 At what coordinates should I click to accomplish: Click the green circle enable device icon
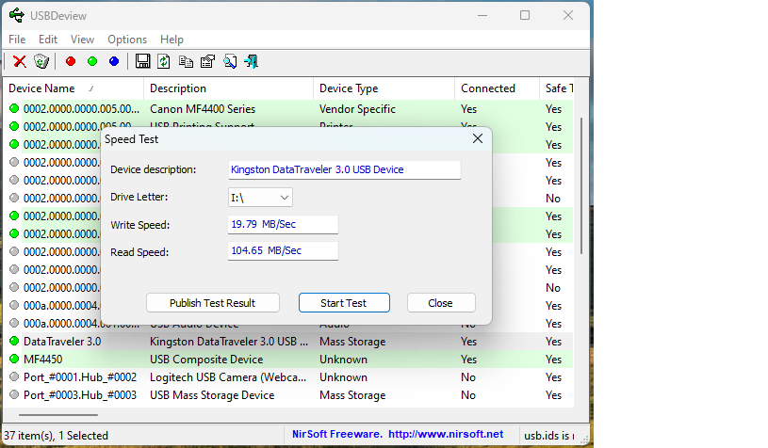click(92, 61)
